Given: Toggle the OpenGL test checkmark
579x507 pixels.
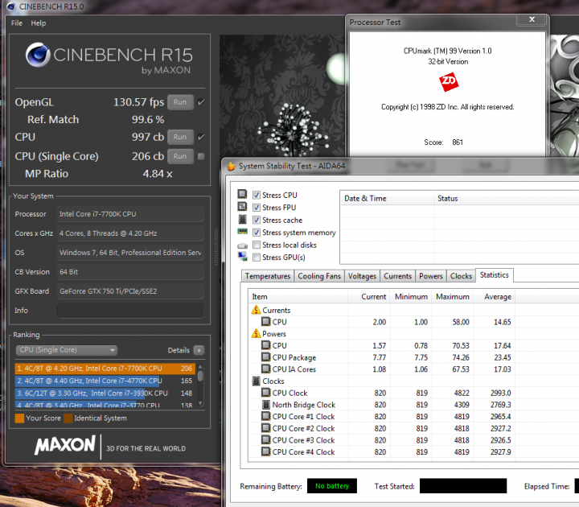Looking at the screenshot, I should (x=201, y=102).
